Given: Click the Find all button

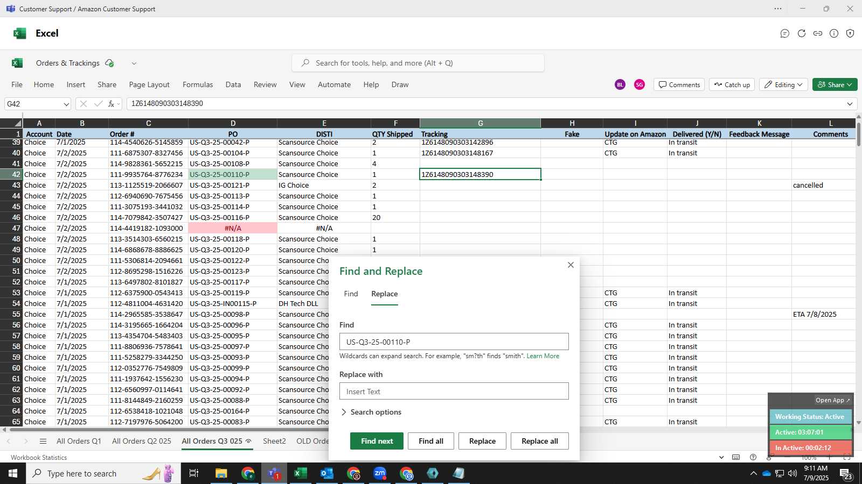Looking at the screenshot, I should click(431, 441).
